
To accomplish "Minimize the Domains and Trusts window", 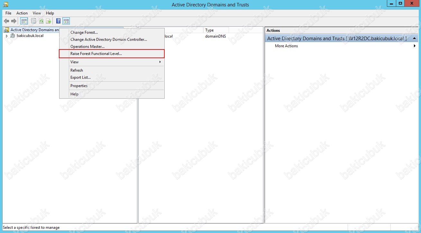I will pyautogui.click(x=391, y=4).
